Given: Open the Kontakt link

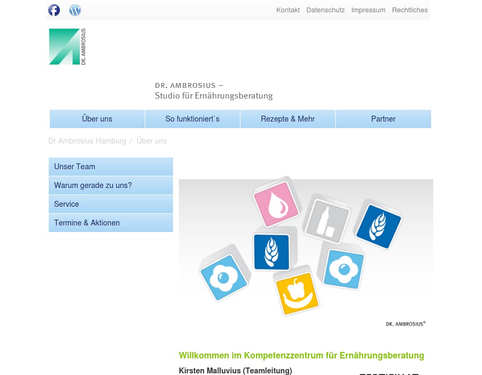Looking at the screenshot, I should click(288, 10).
